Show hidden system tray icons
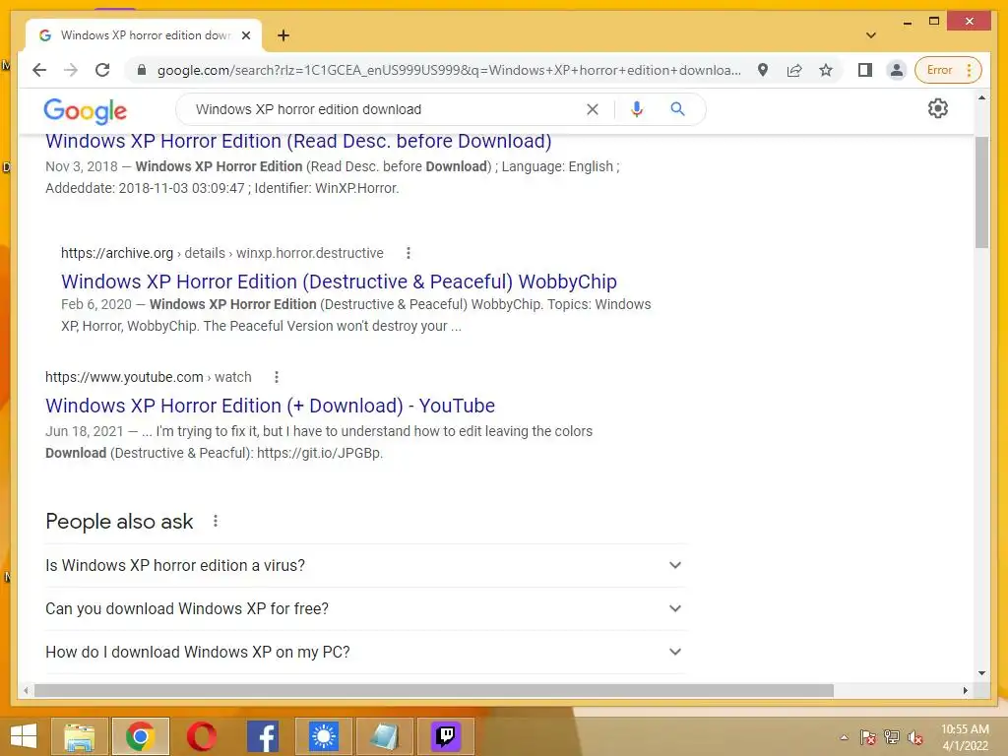 pyautogui.click(x=844, y=737)
